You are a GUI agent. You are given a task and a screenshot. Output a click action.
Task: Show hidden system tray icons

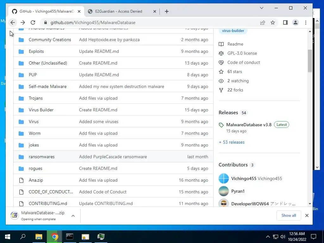tap(268, 237)
